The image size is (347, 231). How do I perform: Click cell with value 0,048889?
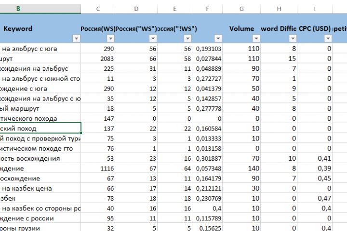coord(207,68)
